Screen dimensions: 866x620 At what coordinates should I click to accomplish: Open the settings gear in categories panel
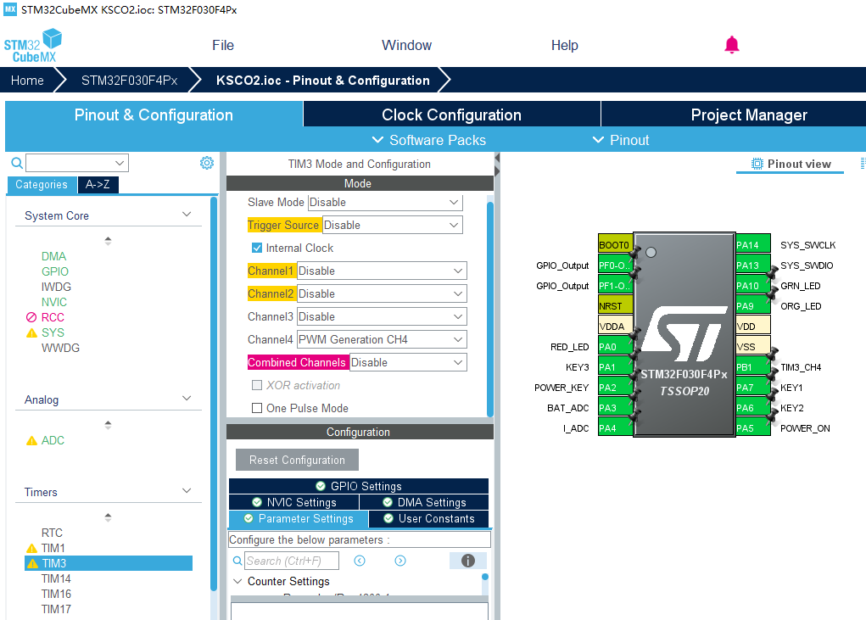pyautogui.click(x=207, y=163)
